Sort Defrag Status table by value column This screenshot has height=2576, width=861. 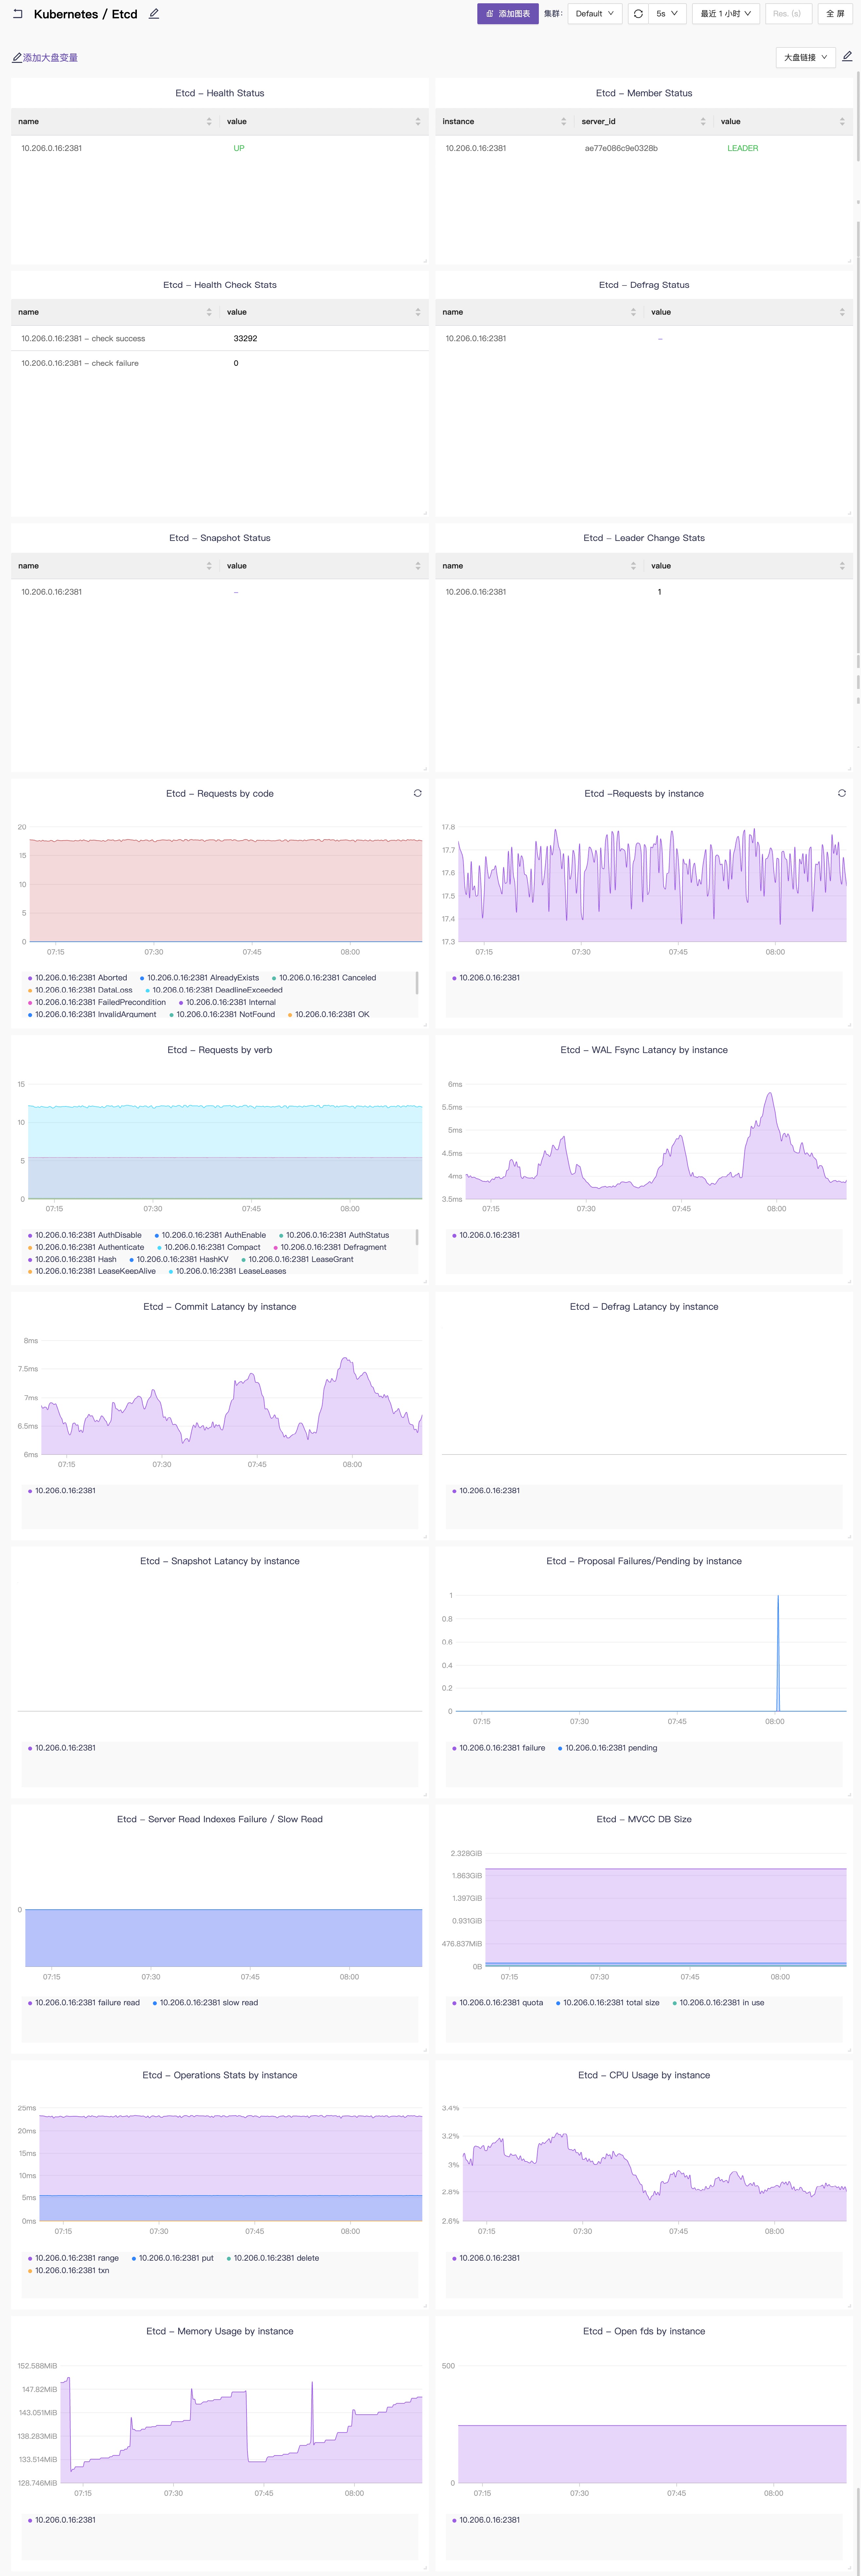click(x=842, y=312)
